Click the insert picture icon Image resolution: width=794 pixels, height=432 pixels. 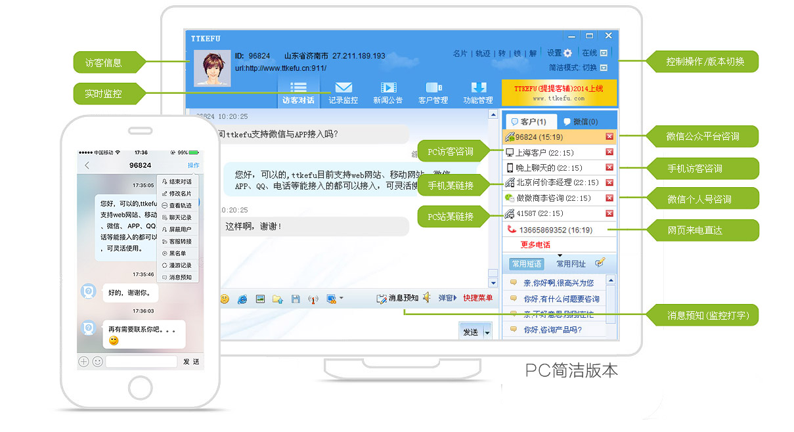[260, 299]
